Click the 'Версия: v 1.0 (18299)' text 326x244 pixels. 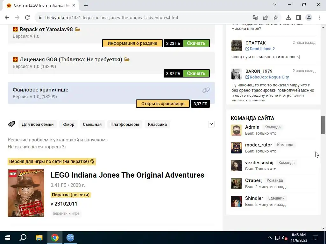click(34, 67)
